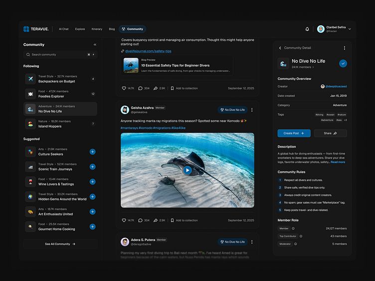Screen dimensions: 375x281
Task: Open Foodies Explorer community
Action: [x=60, y=94]
